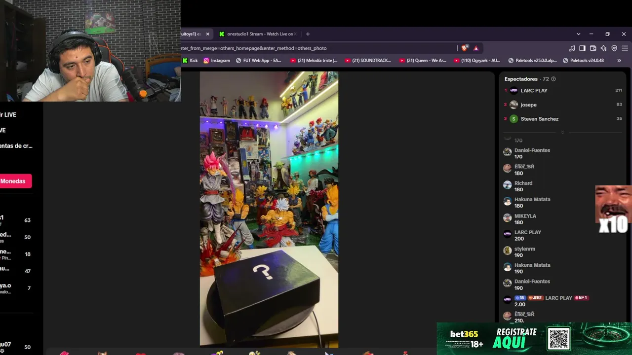
Task: Click the JEKE badge on LARC PLAY's message
Action: click(535, 298)
